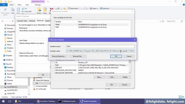Viewport: 185px width, 104px height.
Task: Select the vlc-cache-gen file
Action: pyautogui.click(x=40, y=89)
